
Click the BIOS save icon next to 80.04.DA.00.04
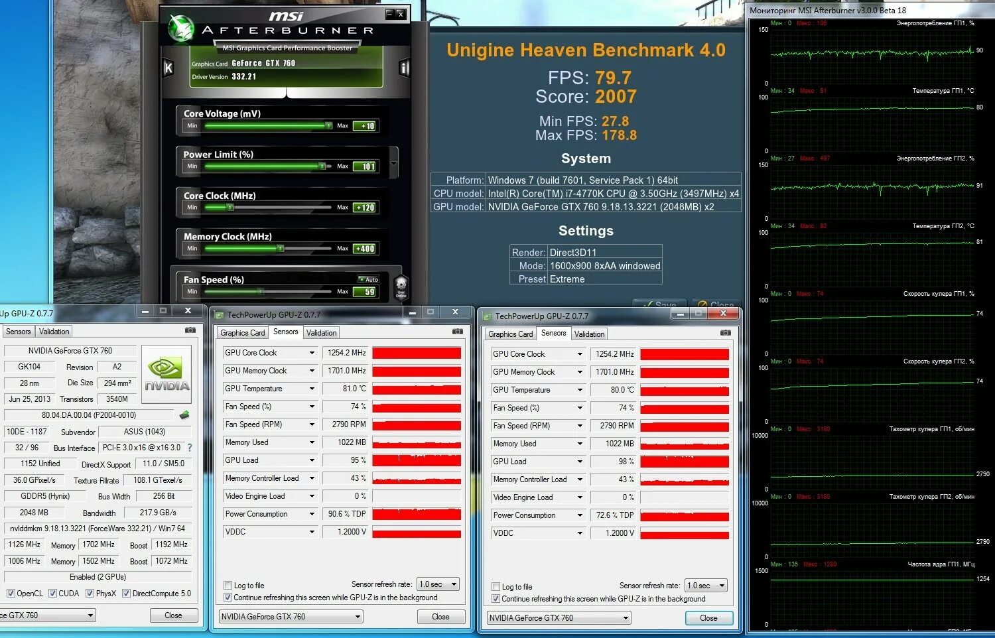click(x=184, y=415)
